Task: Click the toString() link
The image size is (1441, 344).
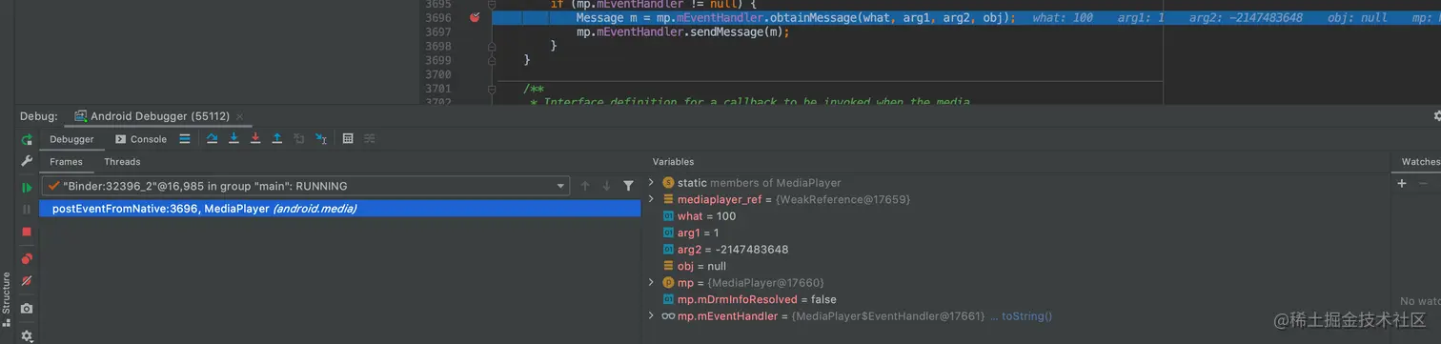Action: (x=1026, y=316)
